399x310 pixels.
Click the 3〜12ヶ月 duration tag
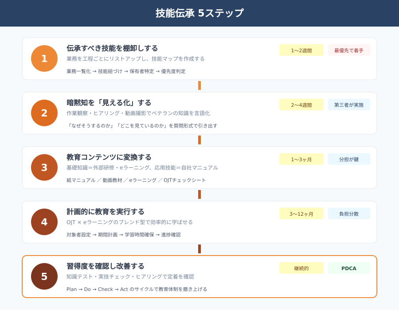301,214
